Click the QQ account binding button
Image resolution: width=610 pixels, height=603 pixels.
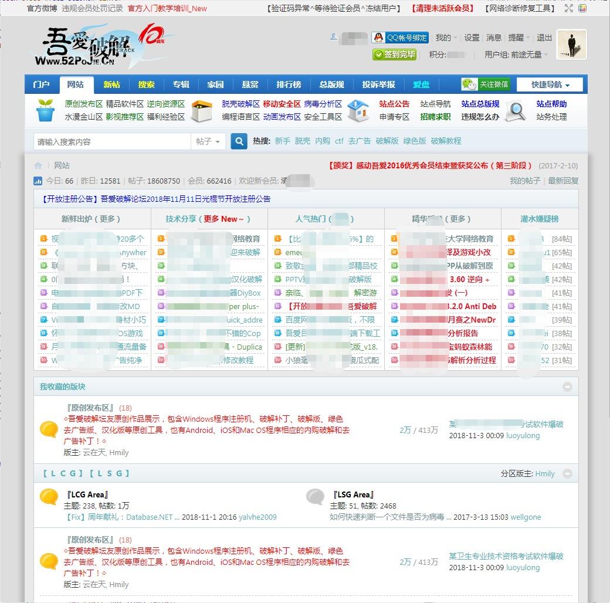[400, 38]
